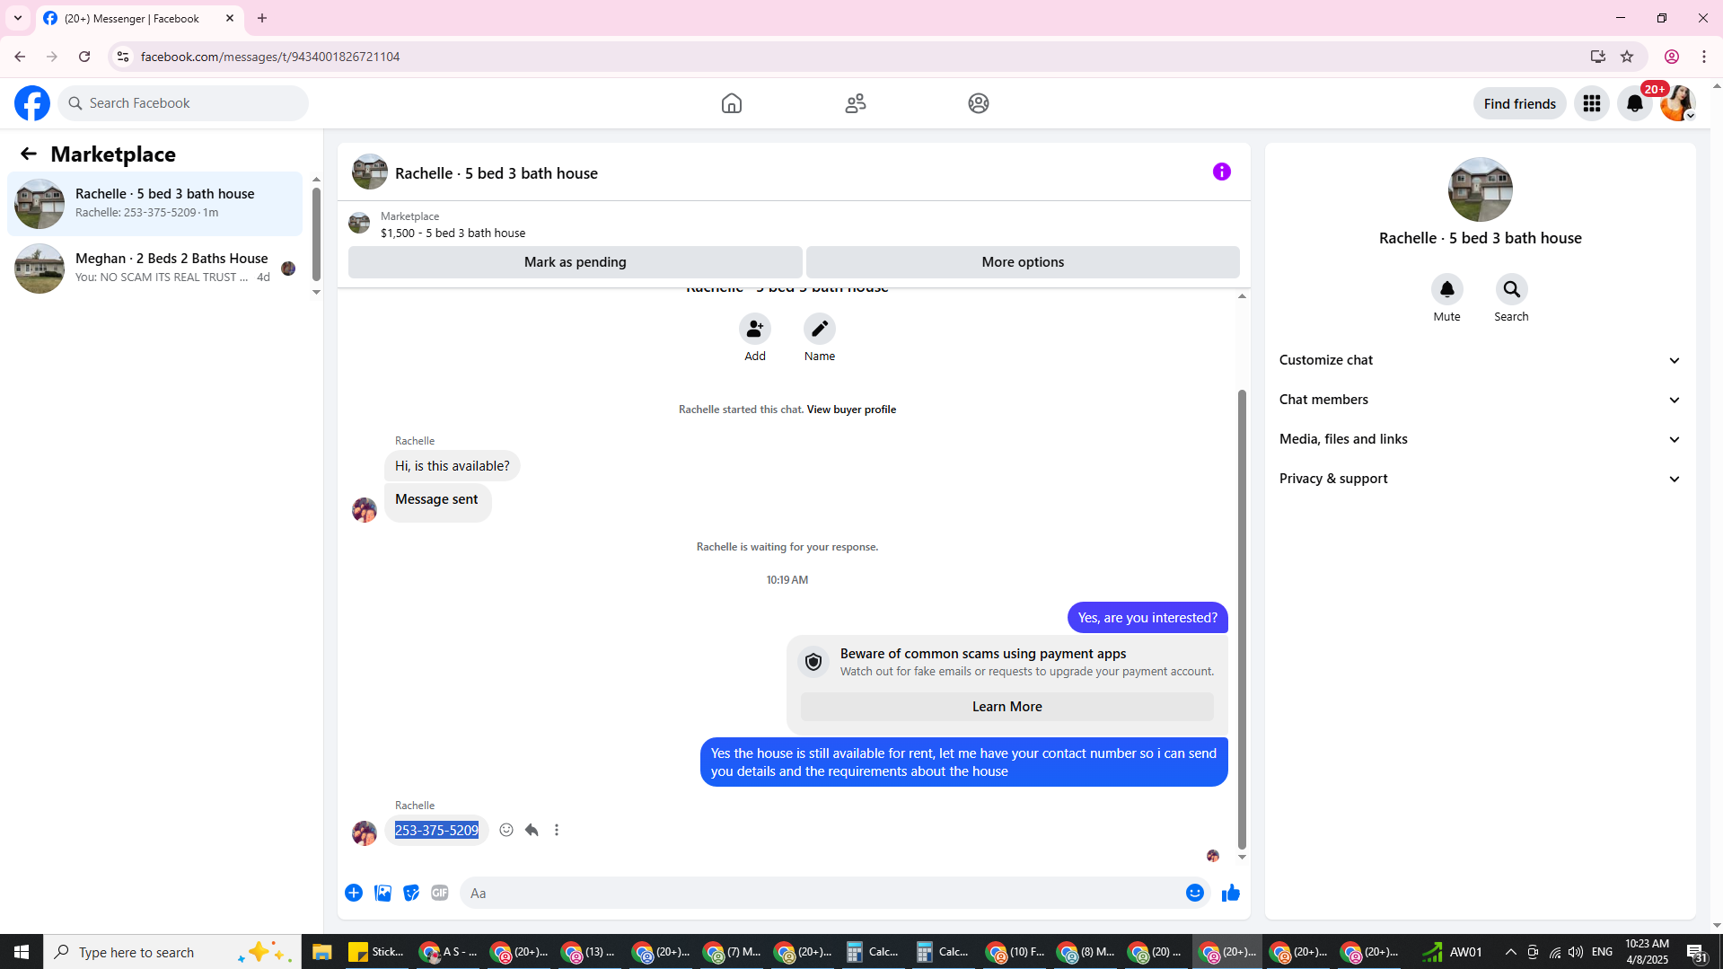This screenshot has width=1723, height=969.
Task: Open the emoji picker in message box
Action: click(x=1195, y=893)
